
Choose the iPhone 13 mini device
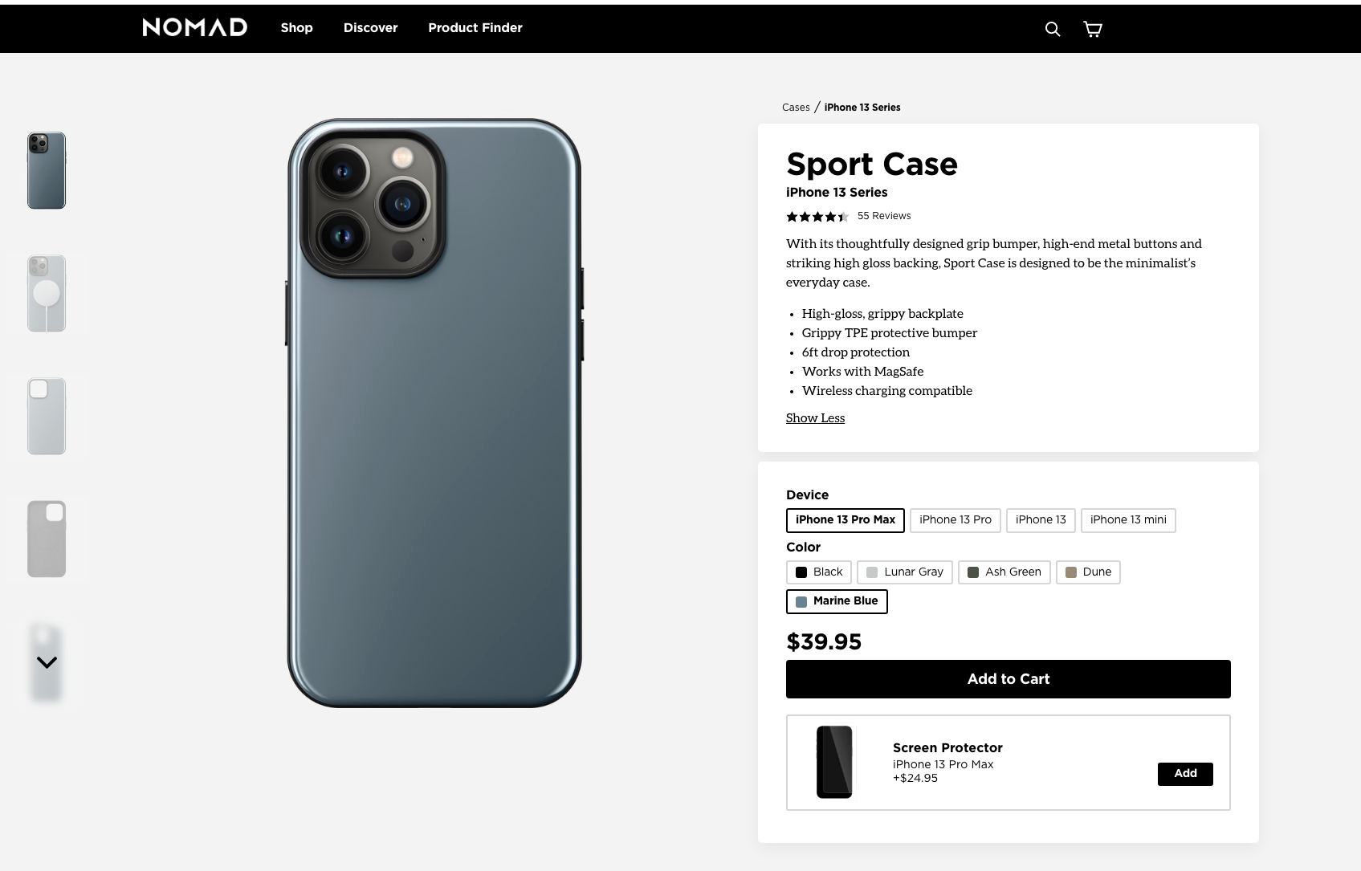tap(1127, 520)
